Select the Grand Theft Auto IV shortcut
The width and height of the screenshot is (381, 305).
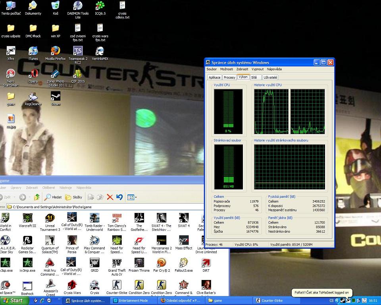click(117, 267)
